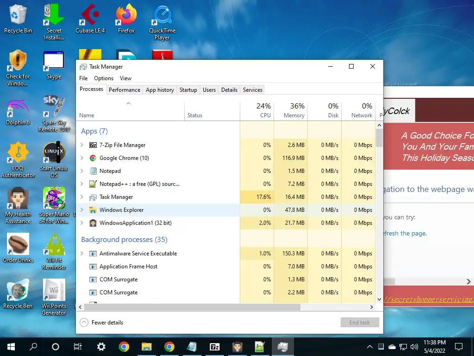Image resolution: width=474 pixels, height=356 pixels.
Task: Switch to the Details tab
Action: (x=229, y=90)
